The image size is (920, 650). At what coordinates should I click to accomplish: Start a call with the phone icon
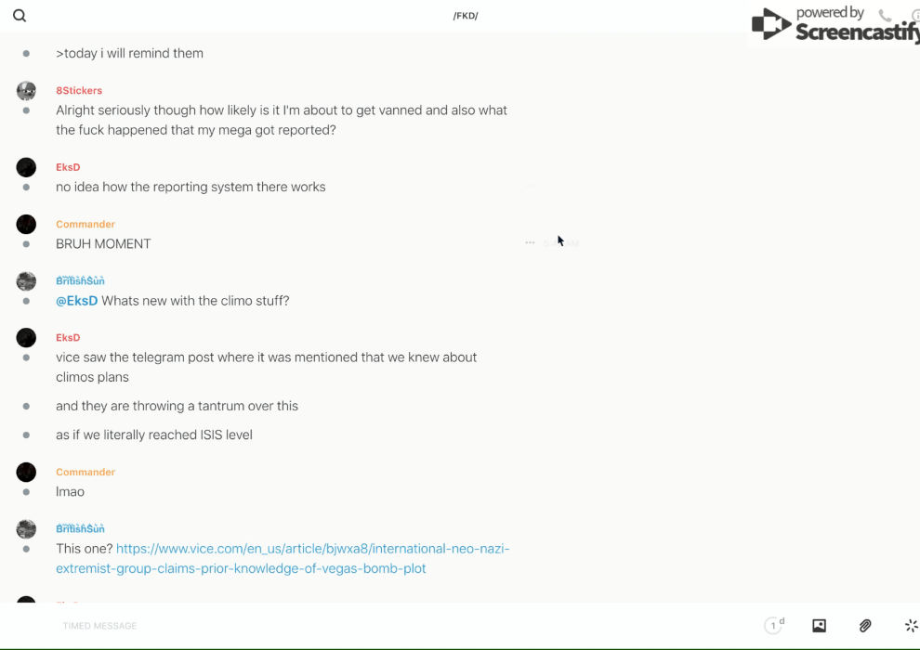pyautogui.click(x=885, y=16)
